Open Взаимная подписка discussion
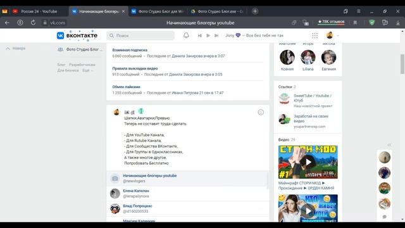 (130, 50)
